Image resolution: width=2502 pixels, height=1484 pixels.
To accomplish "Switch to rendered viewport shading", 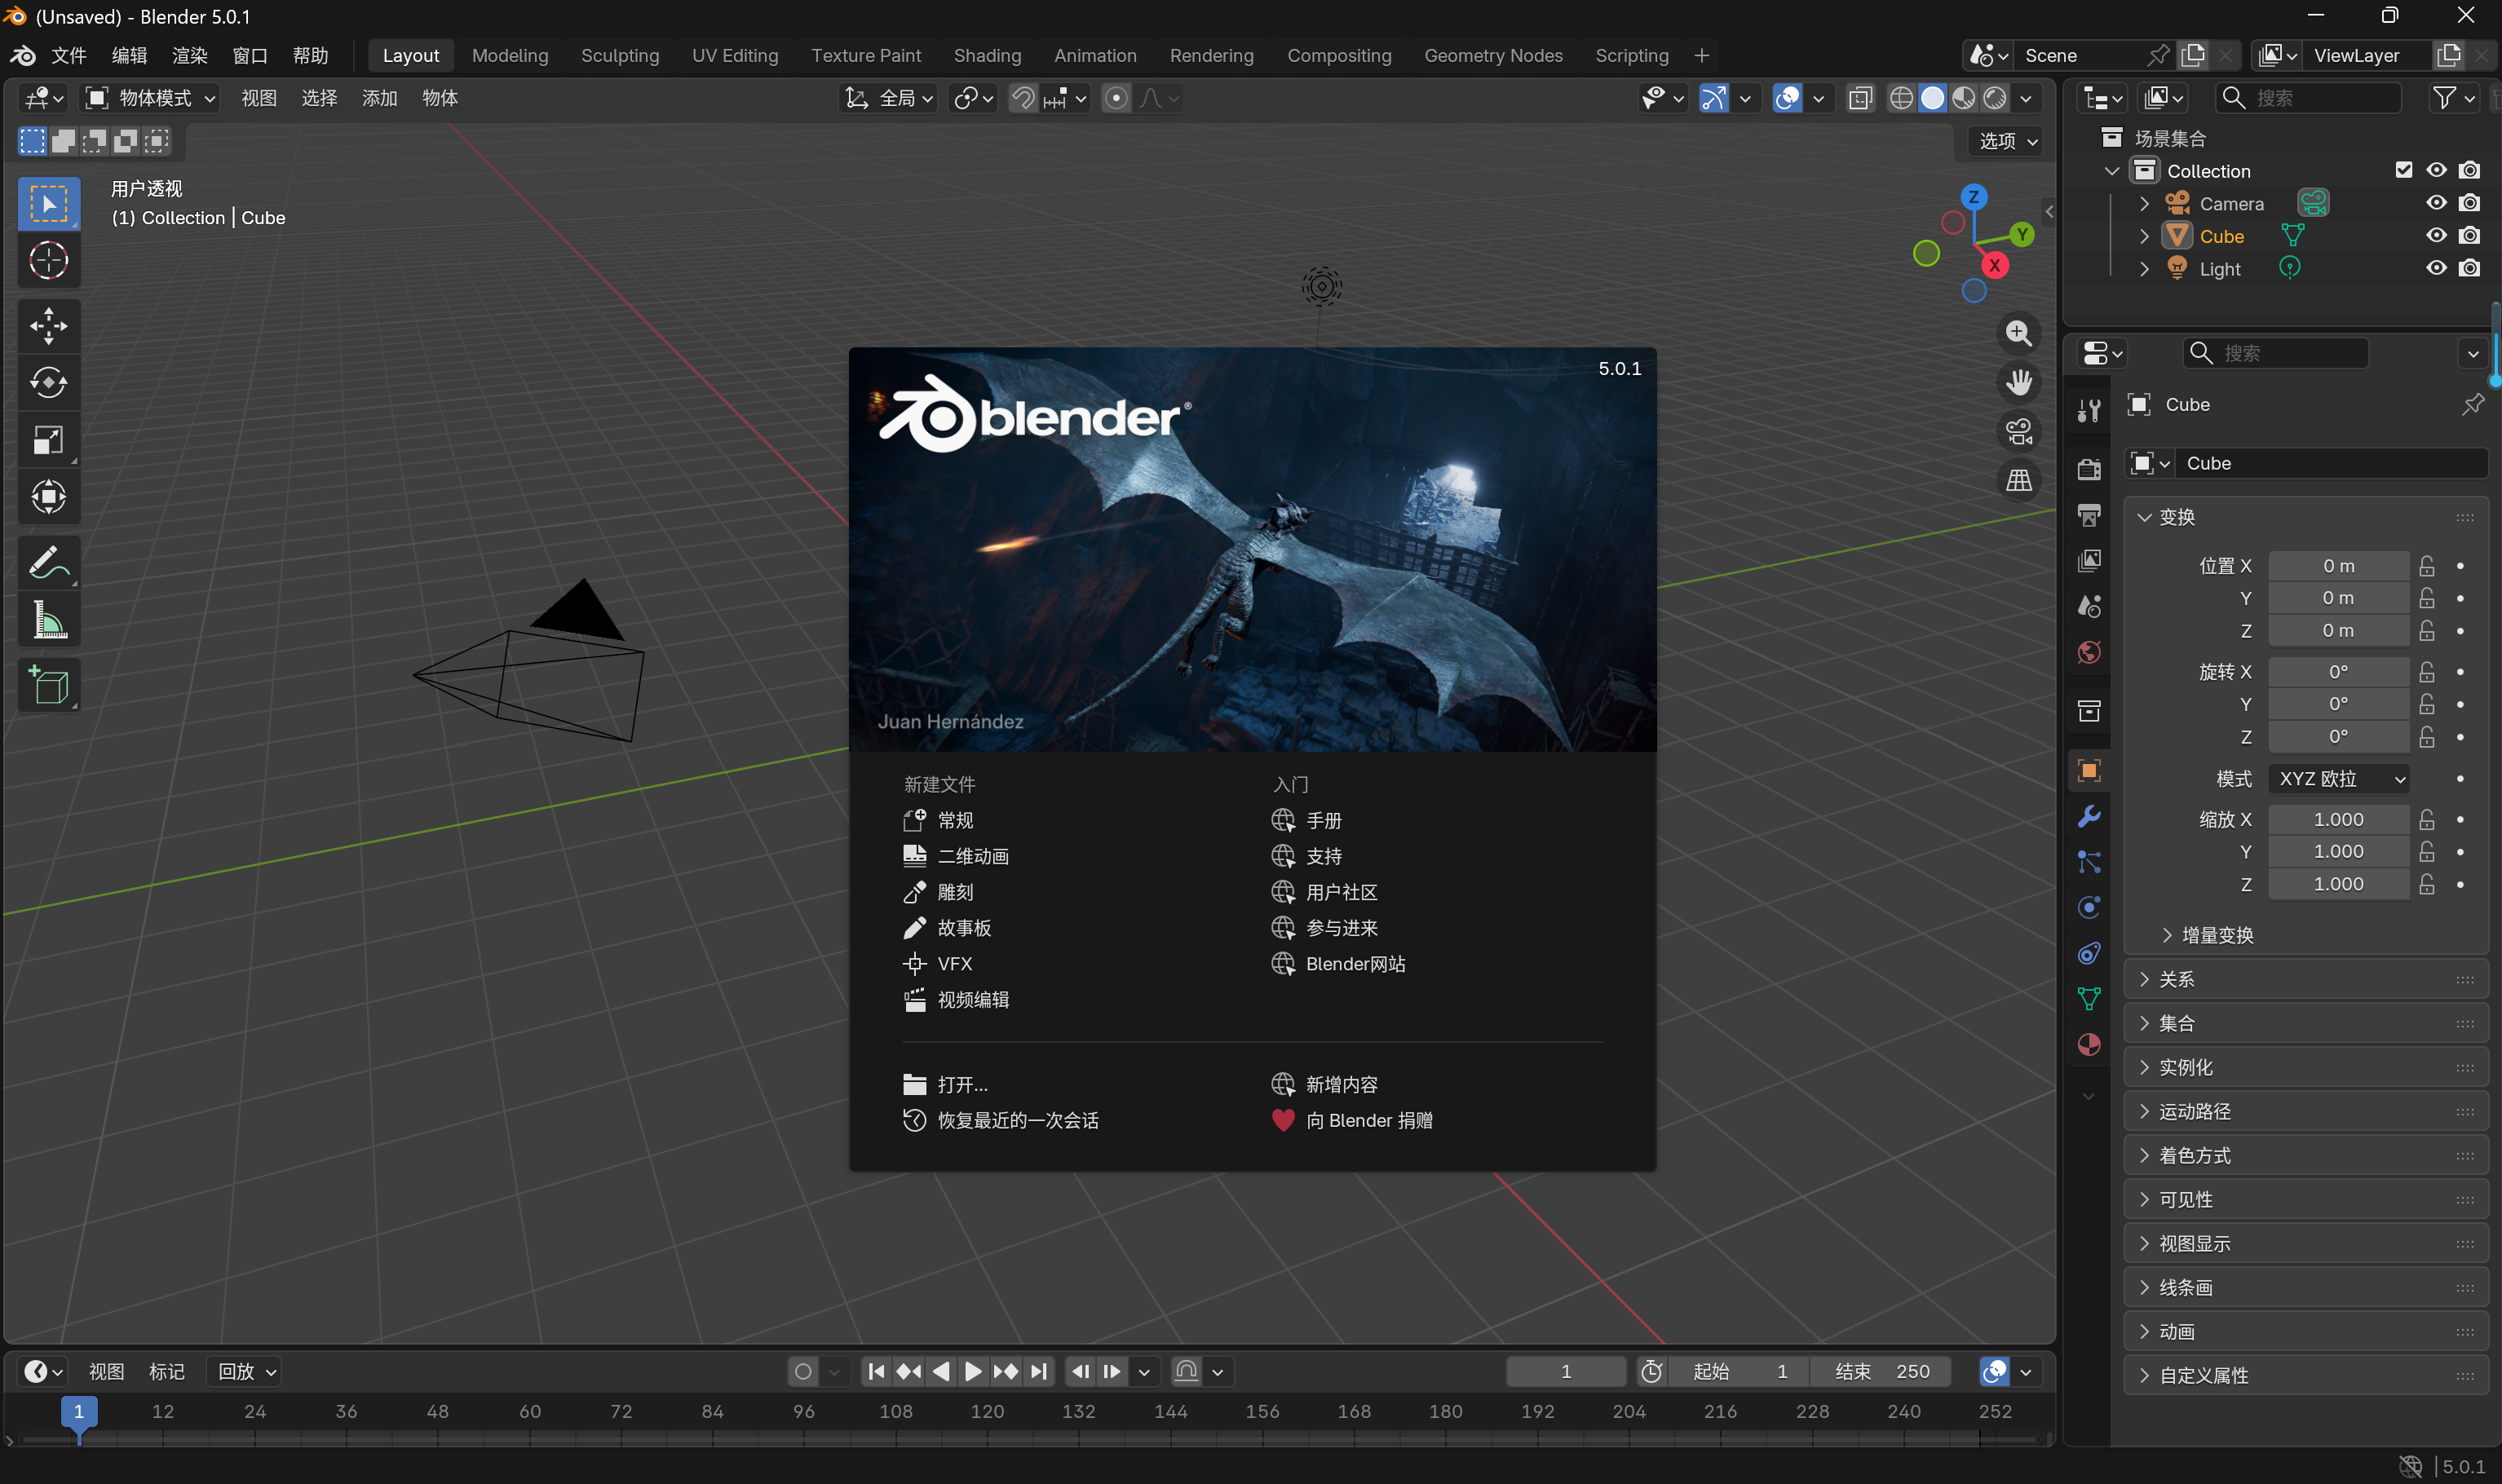I will (1995, 98).
